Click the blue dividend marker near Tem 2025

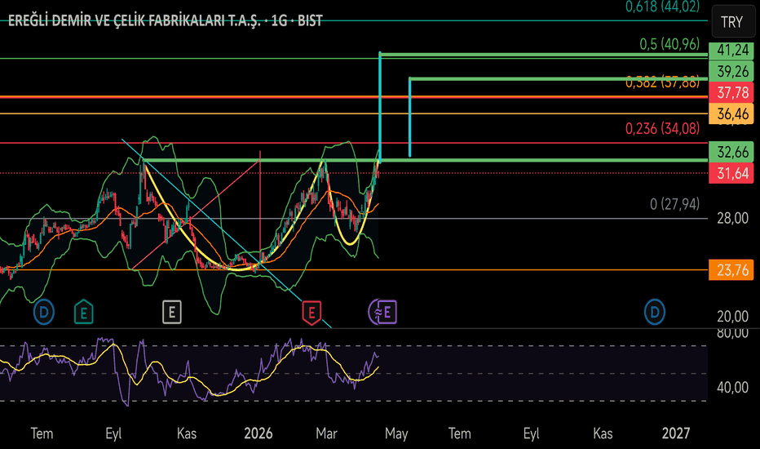pos(43,311)
